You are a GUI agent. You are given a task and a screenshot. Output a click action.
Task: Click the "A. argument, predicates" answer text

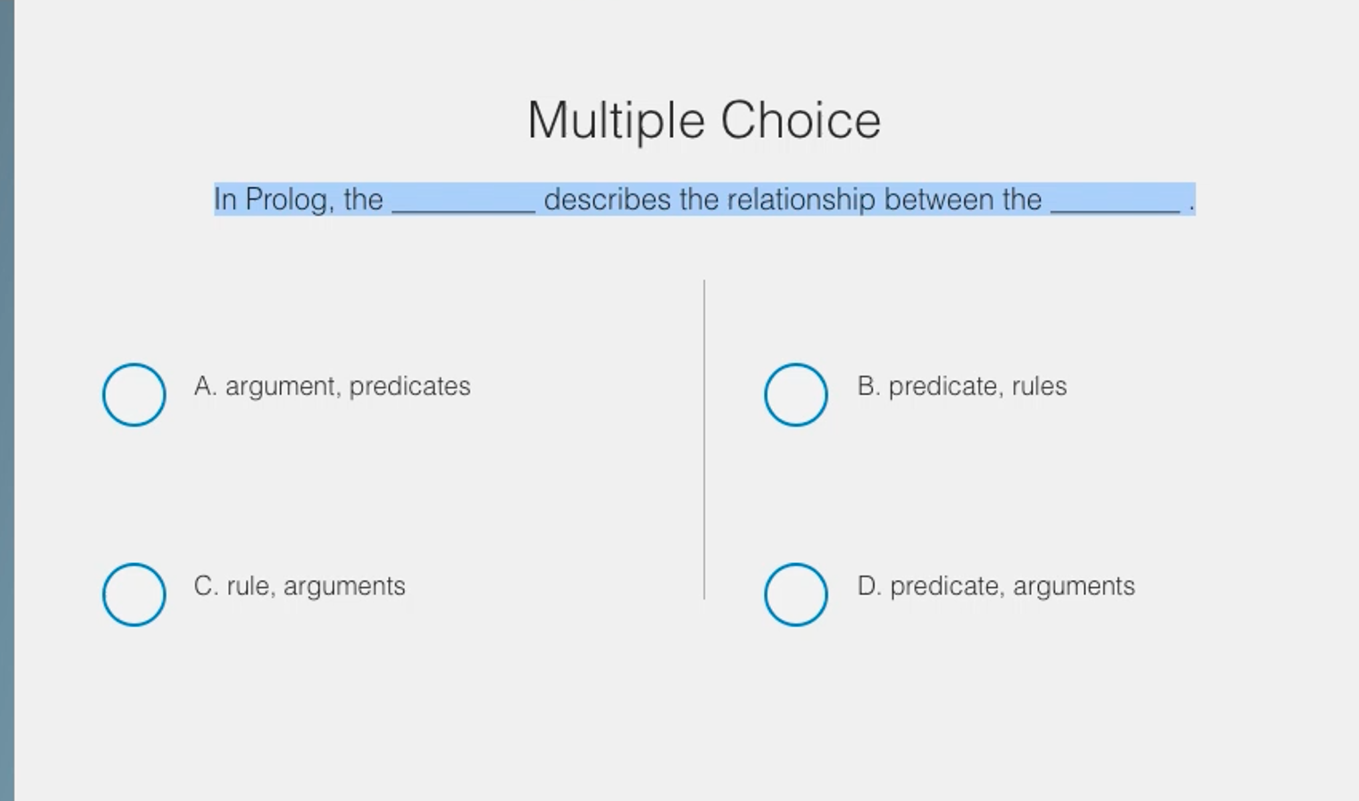point(332,387)
